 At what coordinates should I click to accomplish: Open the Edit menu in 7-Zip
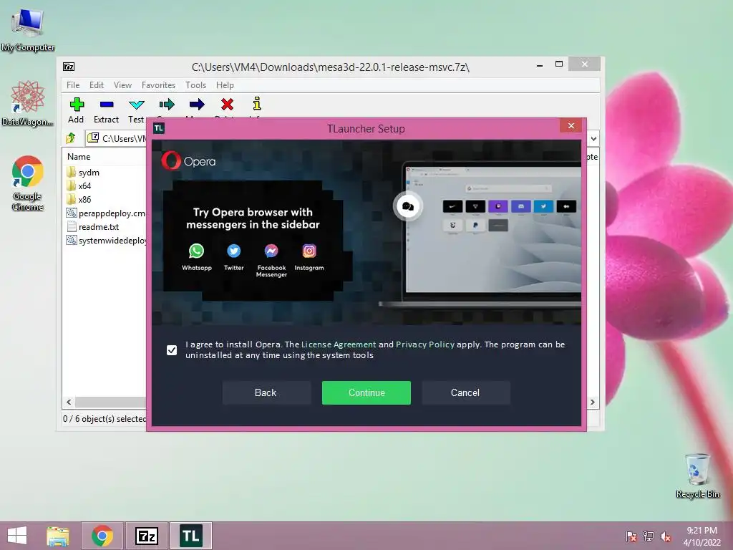click(x=97, y=85)
